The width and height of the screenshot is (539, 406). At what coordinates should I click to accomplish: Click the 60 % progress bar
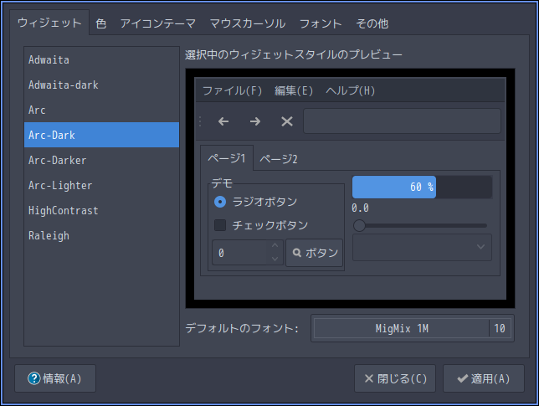point(423,187)
